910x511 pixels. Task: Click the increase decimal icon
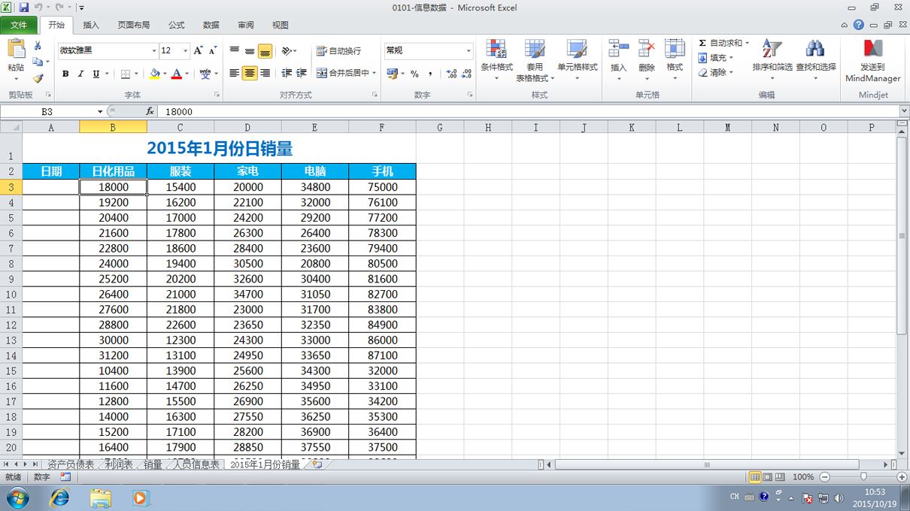[450, 74]
